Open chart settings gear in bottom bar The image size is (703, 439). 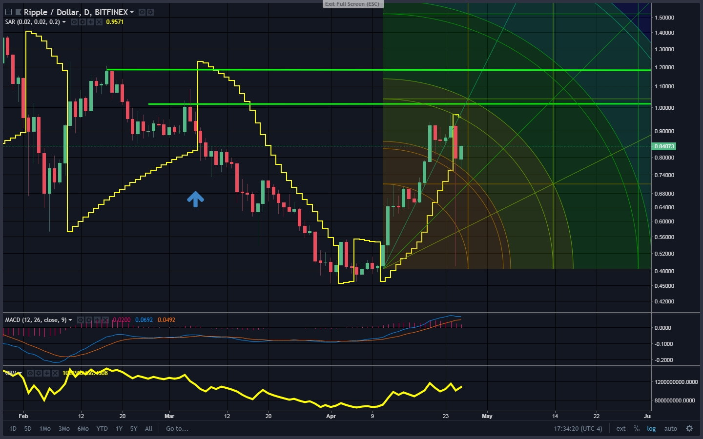point(689,428)
